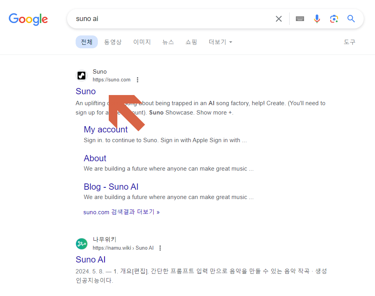Click the Google logo
The image size is (375, 296).
pyautogui.click(x=28, y=19)
